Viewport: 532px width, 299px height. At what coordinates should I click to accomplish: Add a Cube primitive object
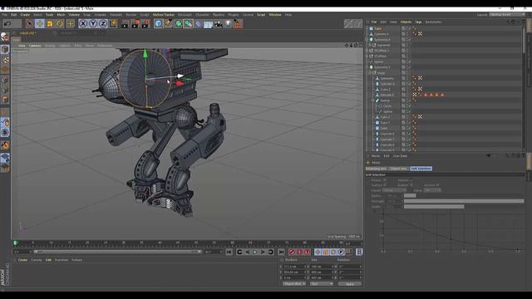[158, 23]
